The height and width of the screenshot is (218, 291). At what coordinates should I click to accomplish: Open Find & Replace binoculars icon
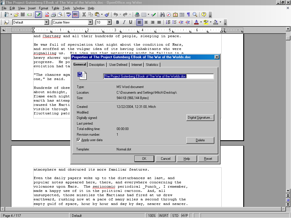(x=162, y=14)
